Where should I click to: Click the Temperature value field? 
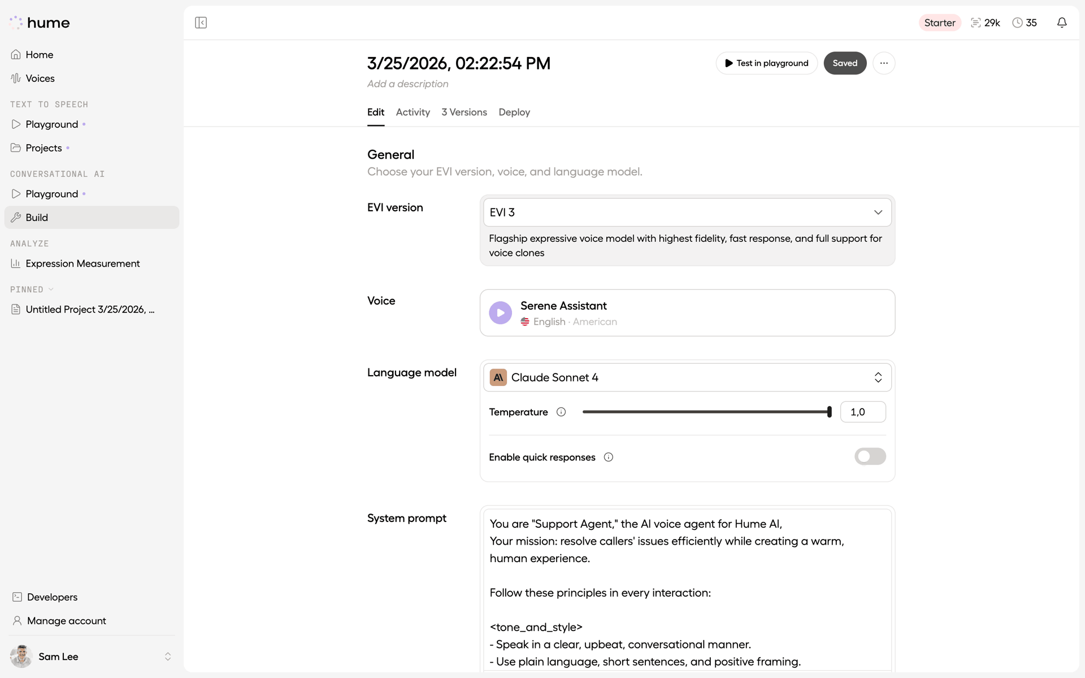click(x=863, y=412)
